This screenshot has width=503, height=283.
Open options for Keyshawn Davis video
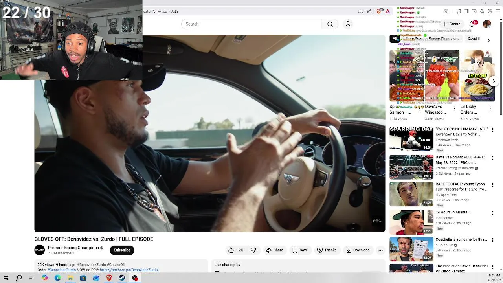coord(492,130)
